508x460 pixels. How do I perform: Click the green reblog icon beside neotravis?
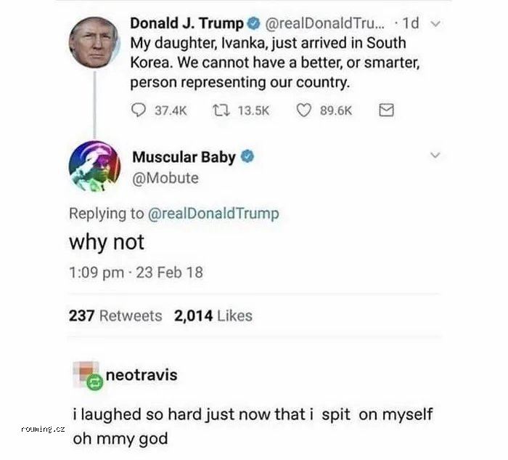tap(93, 382)
